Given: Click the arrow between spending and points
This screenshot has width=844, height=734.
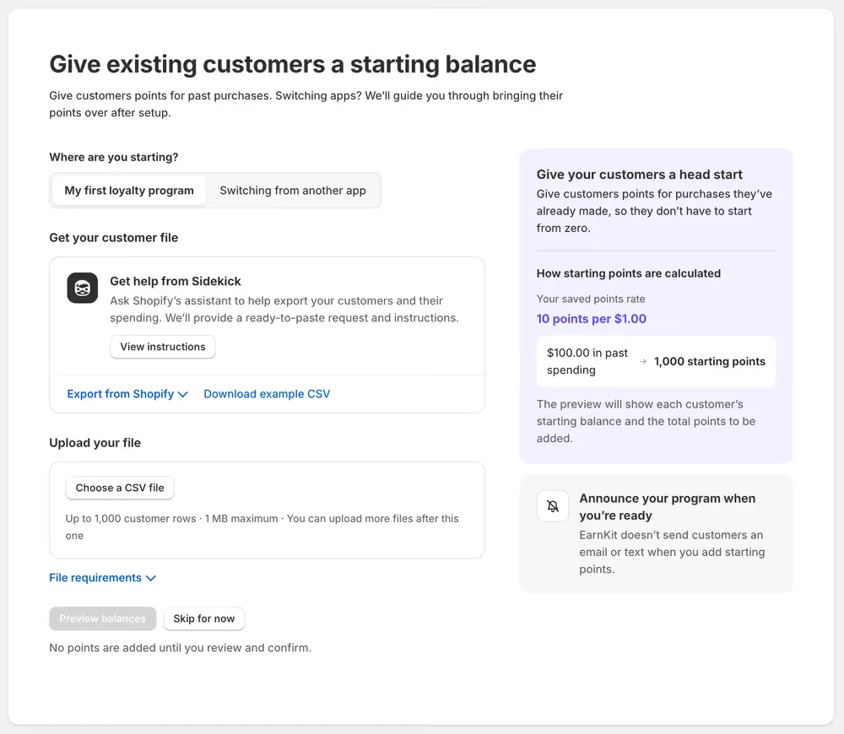Looking at the screenshot, I should 642,362.
